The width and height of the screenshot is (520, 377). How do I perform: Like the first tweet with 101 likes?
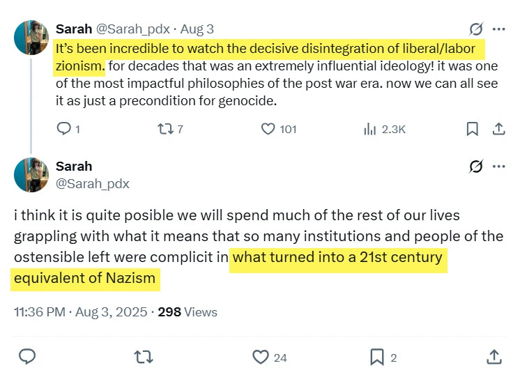click(268, 129)
